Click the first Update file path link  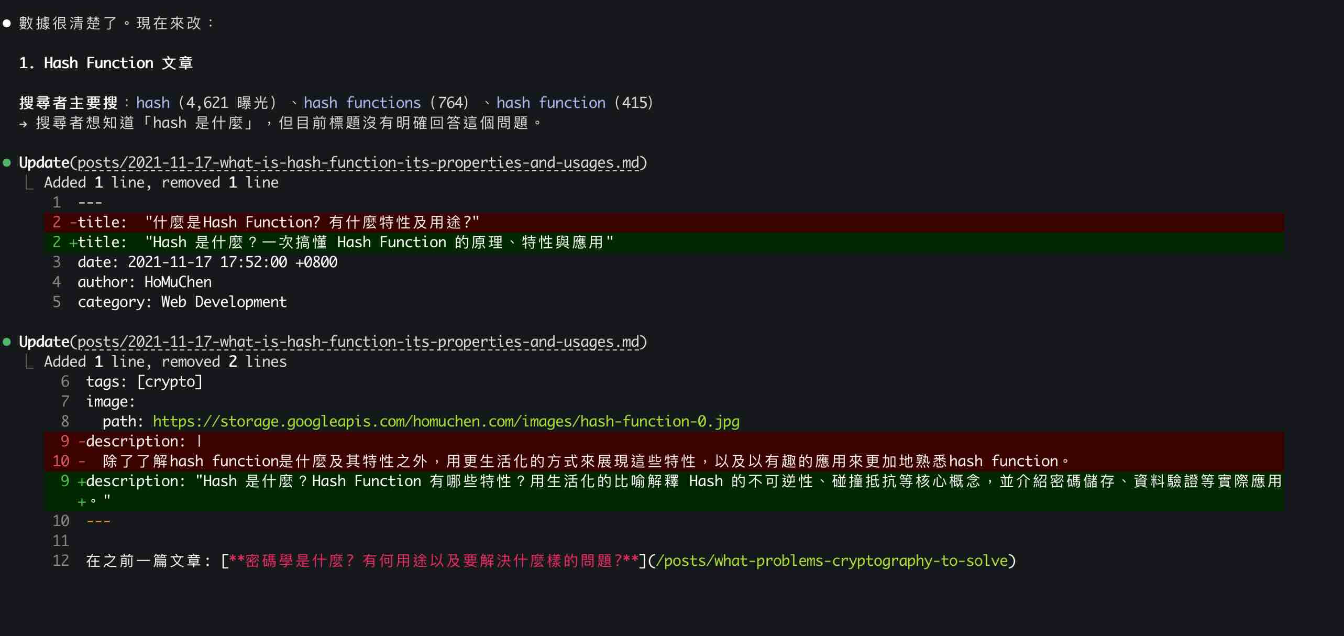tap(358, 163)
